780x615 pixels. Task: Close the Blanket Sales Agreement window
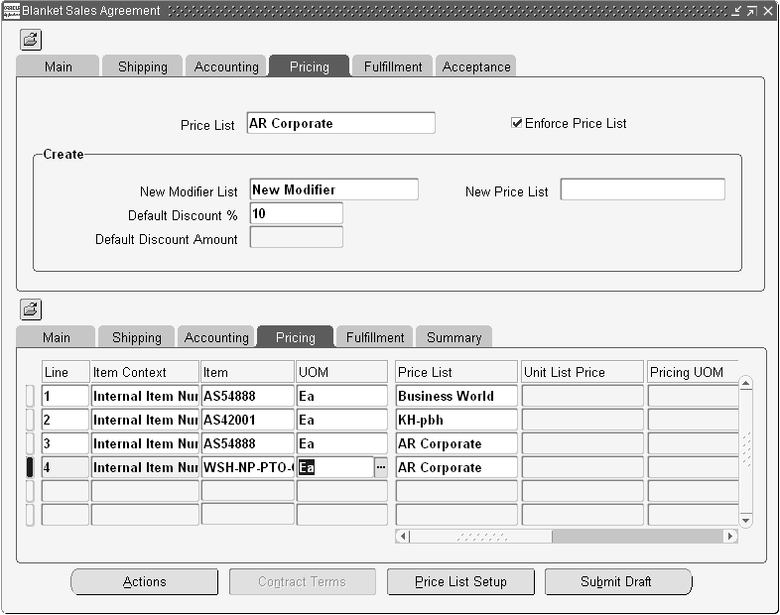click(767, 11)
